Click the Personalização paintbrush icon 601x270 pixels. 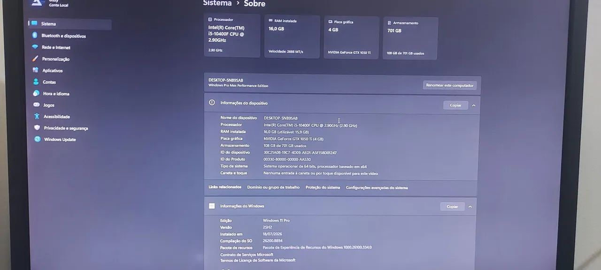pyautogui.click(x=35, y=59)
